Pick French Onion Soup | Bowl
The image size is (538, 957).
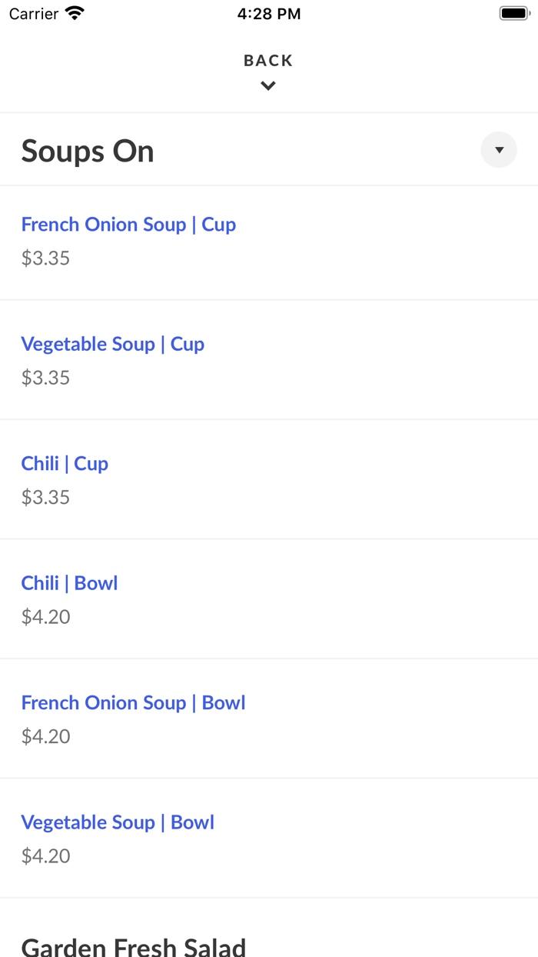pos(133,703)
